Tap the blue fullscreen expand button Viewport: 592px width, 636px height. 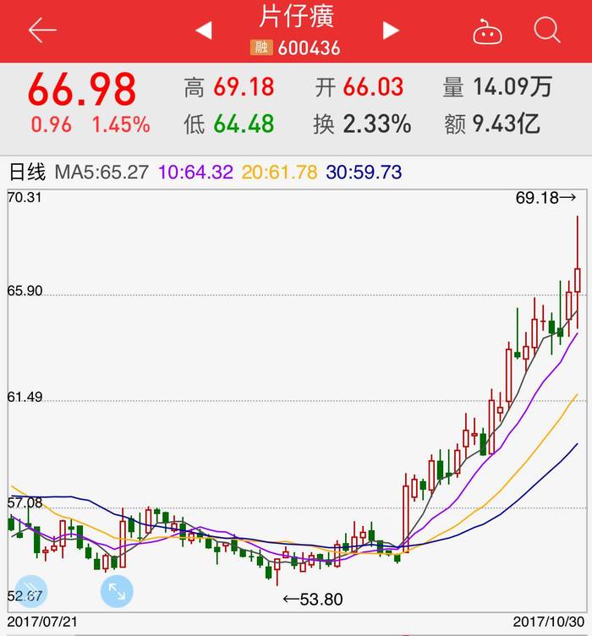click(117, 591)
